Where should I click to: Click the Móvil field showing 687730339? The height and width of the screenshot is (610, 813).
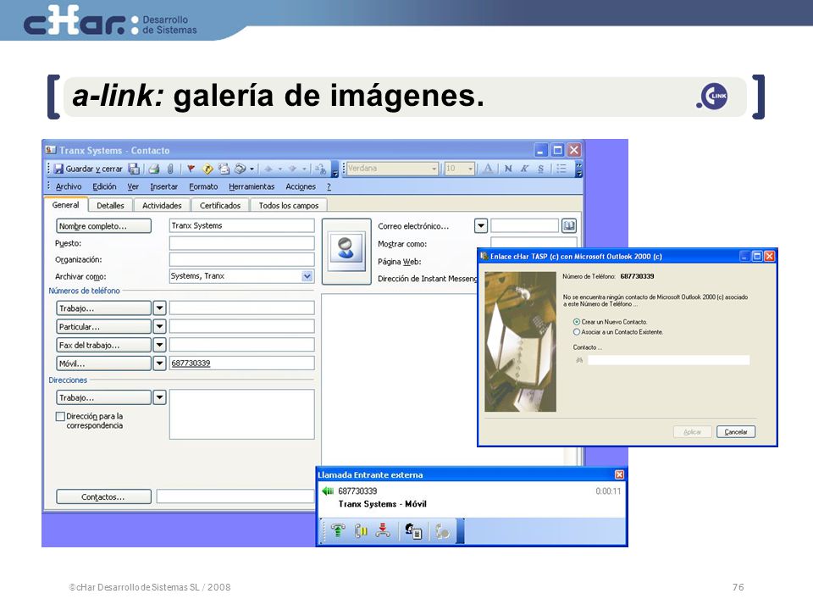pos(241,363)
